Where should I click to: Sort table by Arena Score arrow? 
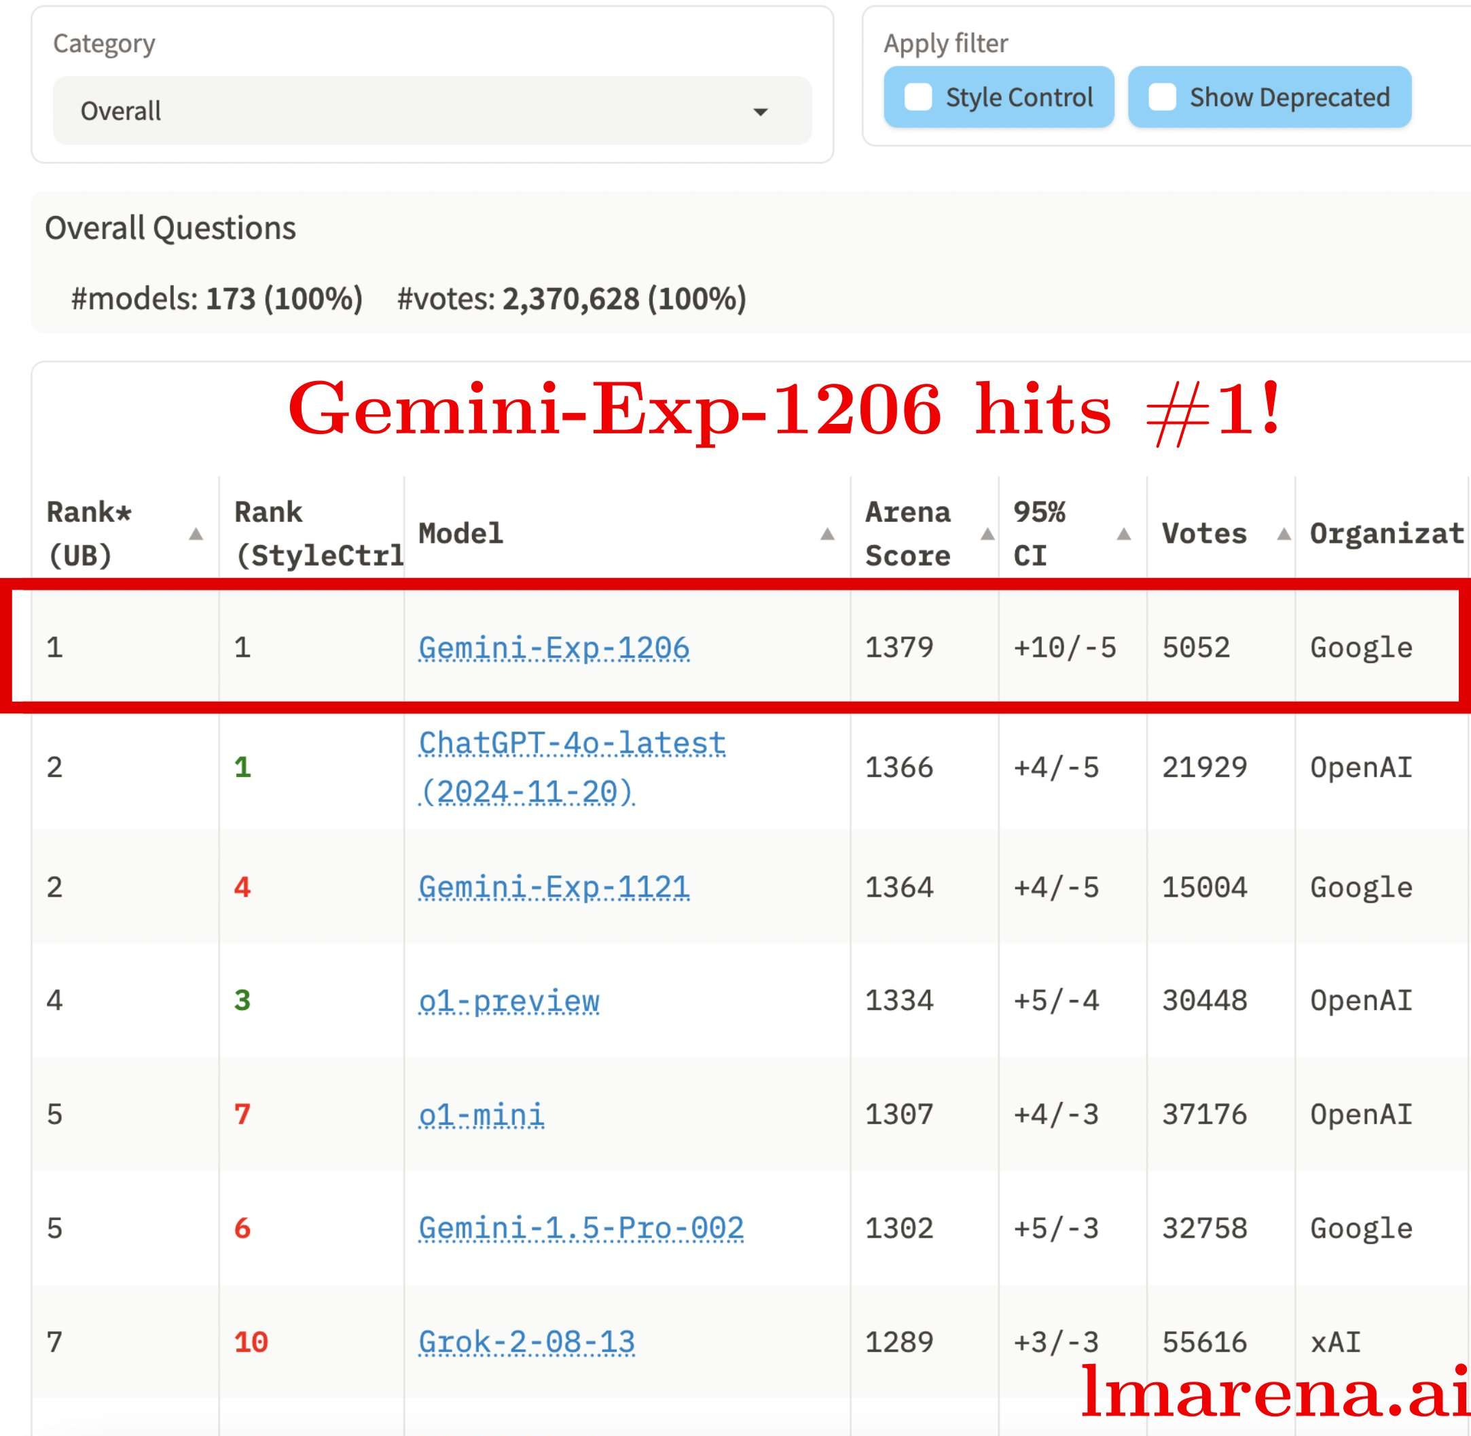[987, 534]
